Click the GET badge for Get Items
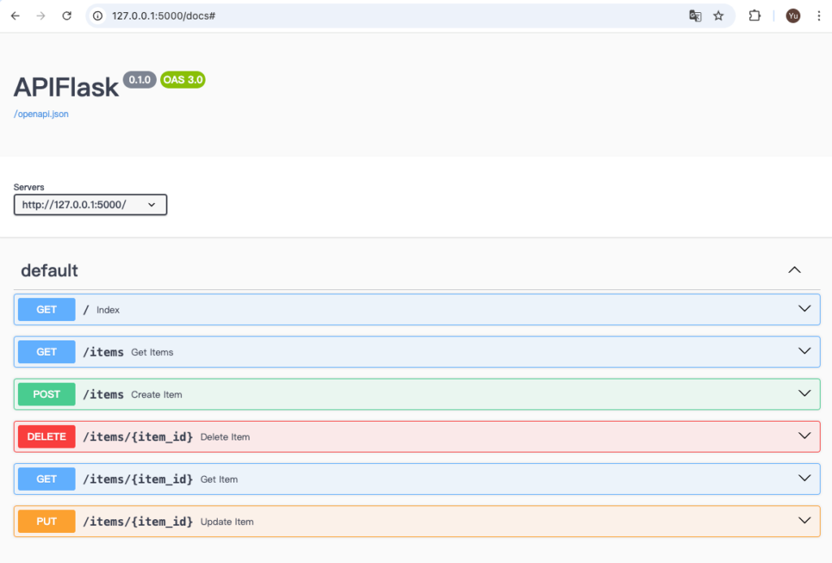 click(x=46, y=352)
